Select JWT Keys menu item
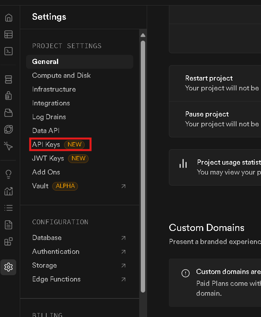The width and height of the screenshot is (261, 317). (x=48, y=158)
